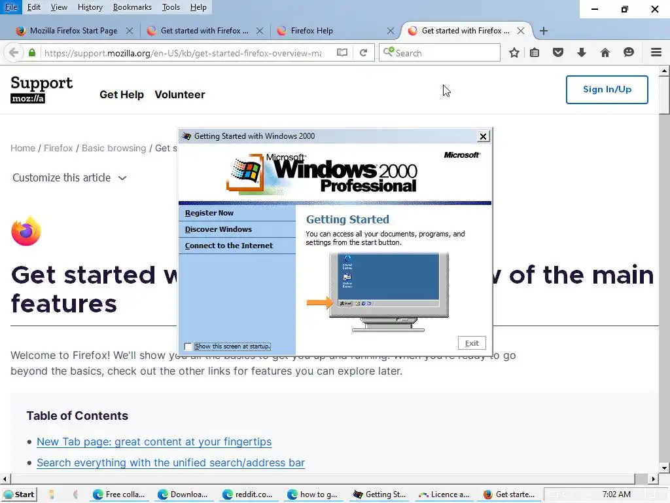Click the monitor illustration in Getting Started
This screenshot has height=503, width=670.
[x=389, y=291]
